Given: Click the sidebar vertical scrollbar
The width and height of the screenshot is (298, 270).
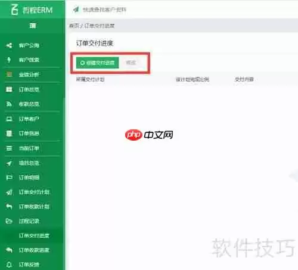Looking at the screenshot, I should pyautogui.click(x=64, y=66).
